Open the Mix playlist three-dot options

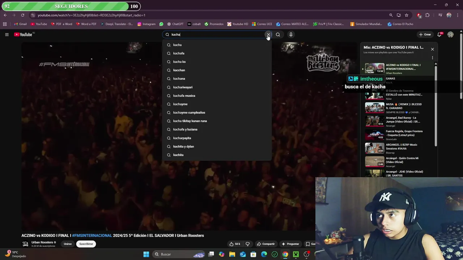(x=432, y=58)
